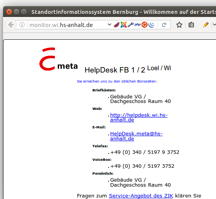Click the php icon in URL bar
216x199 pixels.
pyautogui.click(x=138, y=25)
